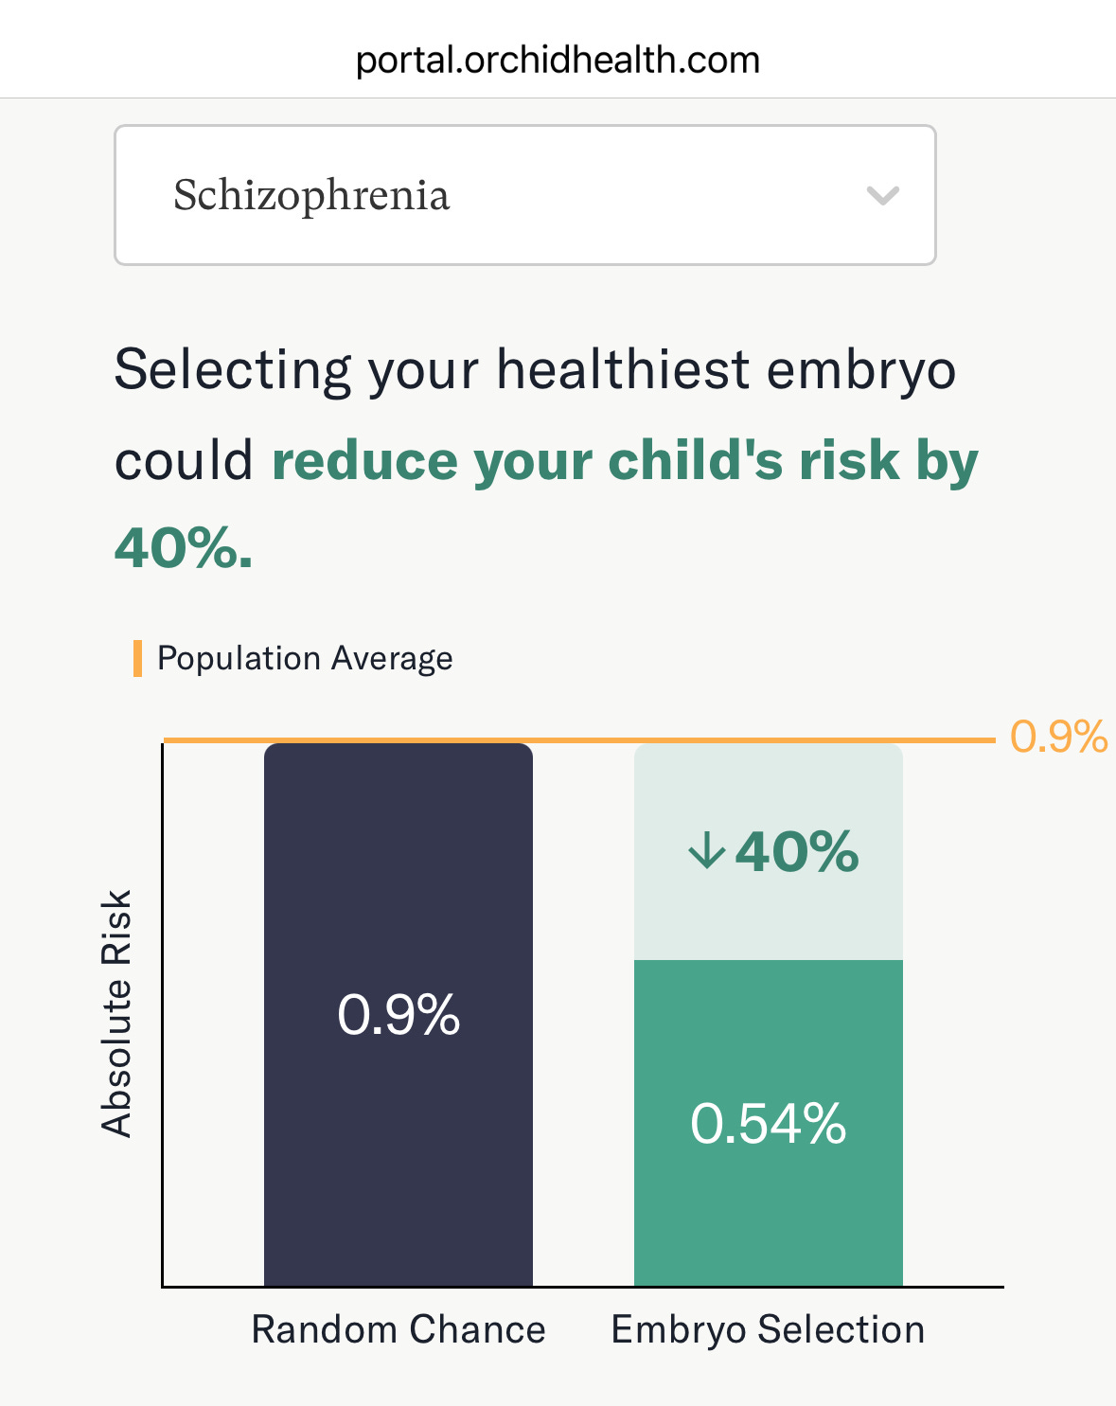Click the 0.9% label inside the dark bar
The width and height of the screenshot is (1116, 1406).
[399, 1017]
